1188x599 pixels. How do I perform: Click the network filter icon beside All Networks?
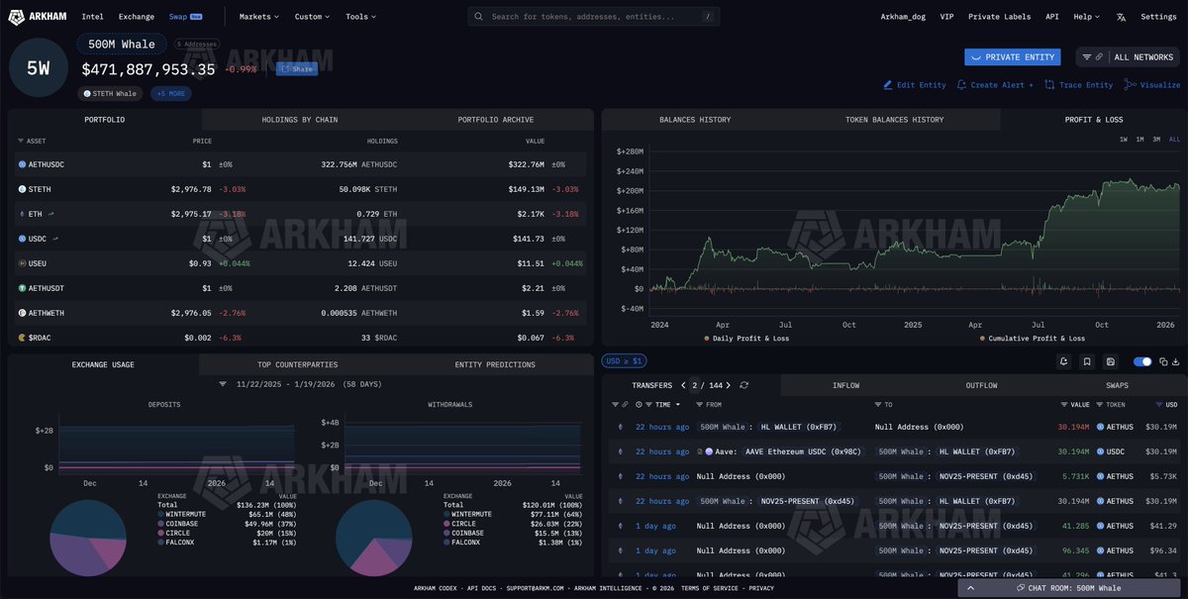(1087, 57)
